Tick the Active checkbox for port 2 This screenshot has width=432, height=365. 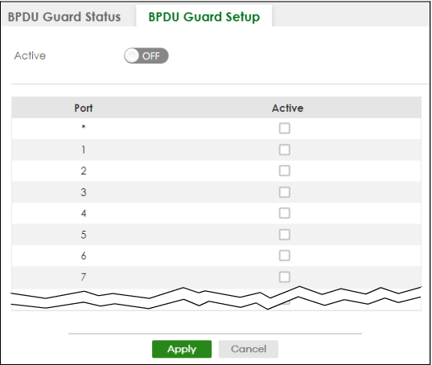284,170
